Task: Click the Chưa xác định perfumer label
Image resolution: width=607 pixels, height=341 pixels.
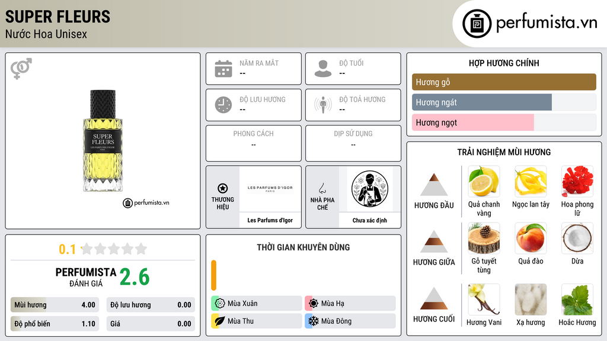Action: click(370, 220)
